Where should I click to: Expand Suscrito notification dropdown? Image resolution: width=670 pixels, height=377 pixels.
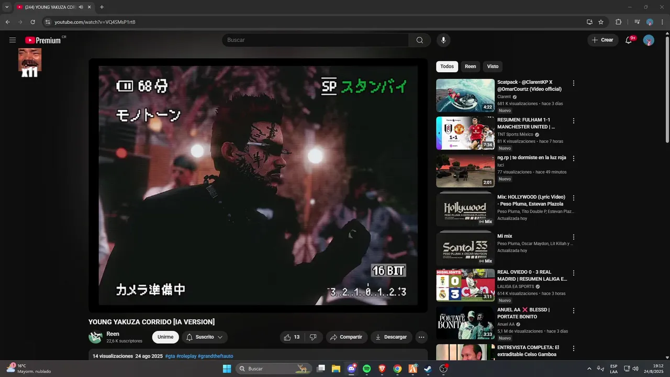(x=204, y=337)
